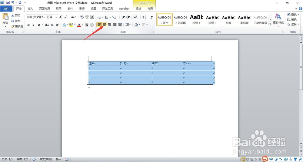Viewport: 303px width, 162px height.
Task: Toggle Strikethrough formatting
Action: (x=47, y=25)
